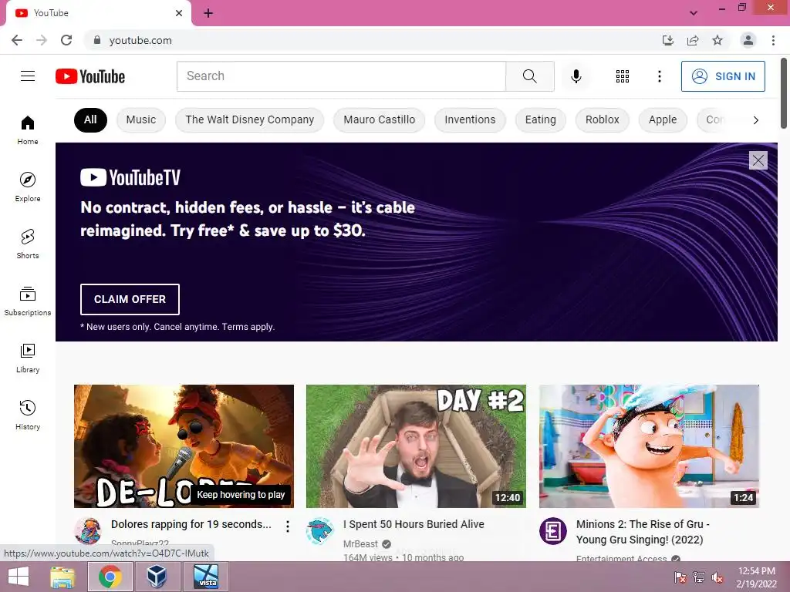The image size is (790, 592).
Task: Click the YouTubeTV logo in banner
Action: click(x=130, y=178)
